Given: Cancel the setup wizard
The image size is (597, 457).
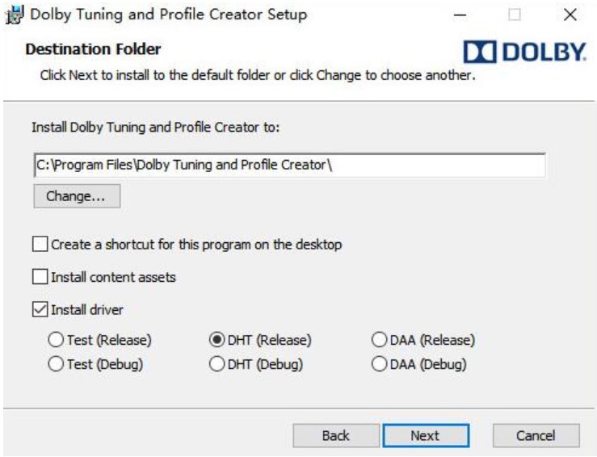Looking at the screenshot, I should [536, 435].
